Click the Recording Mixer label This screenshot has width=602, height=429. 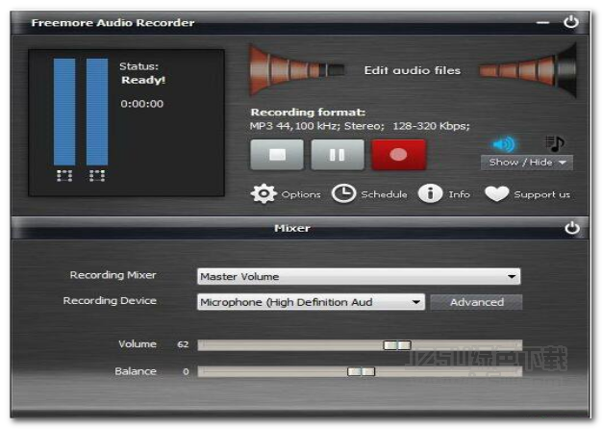click(113, 275)
